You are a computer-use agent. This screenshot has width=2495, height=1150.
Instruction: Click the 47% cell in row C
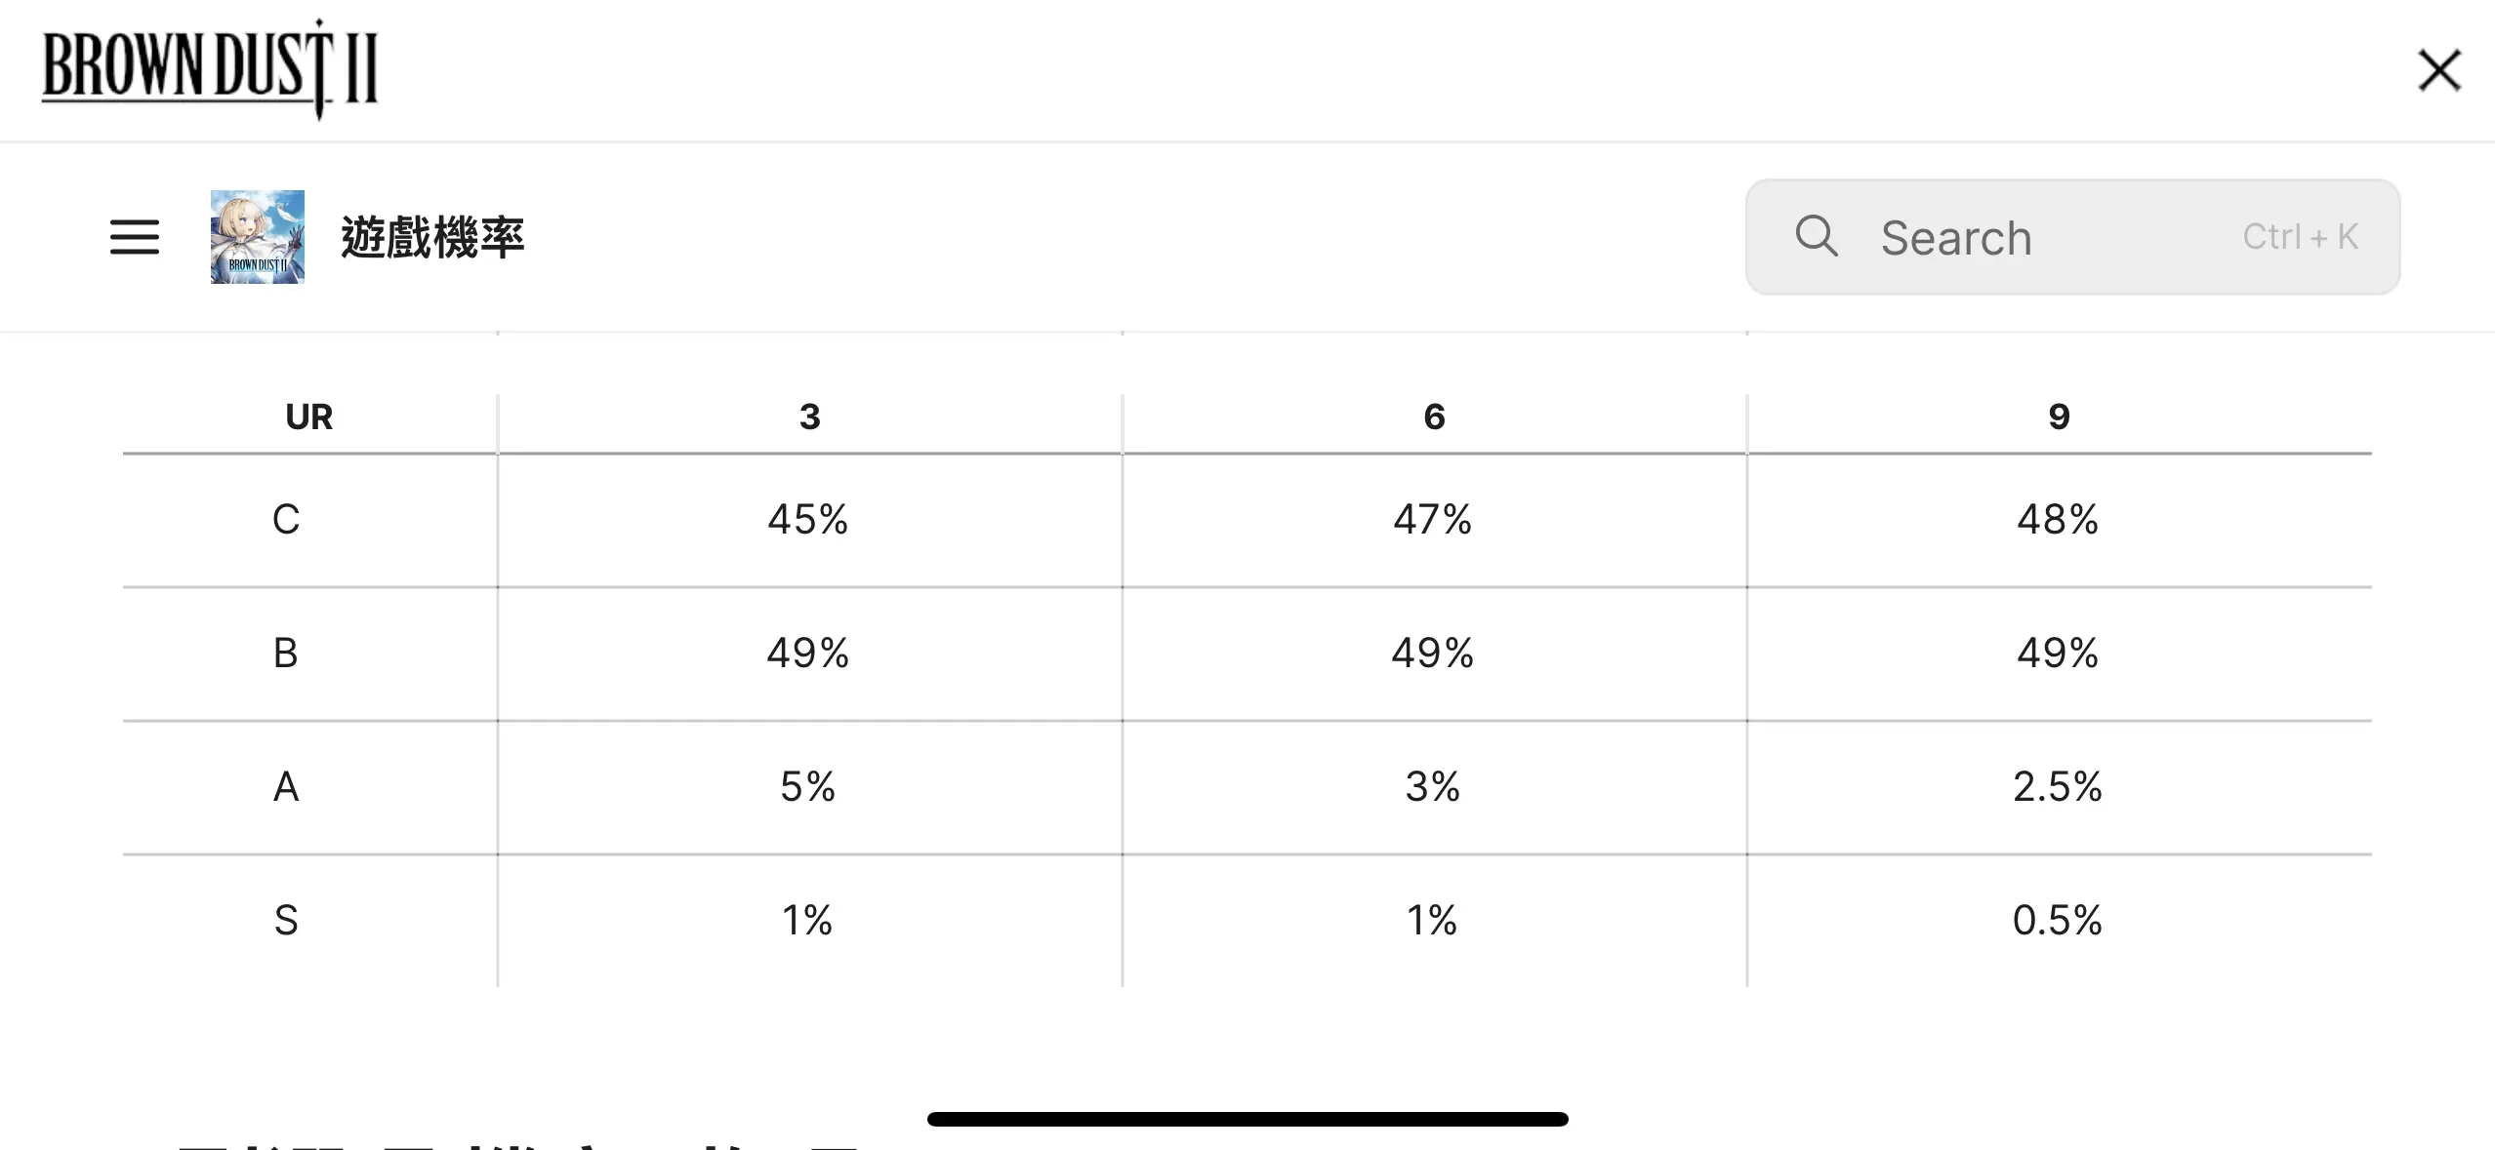click(x=1433, y=519)
